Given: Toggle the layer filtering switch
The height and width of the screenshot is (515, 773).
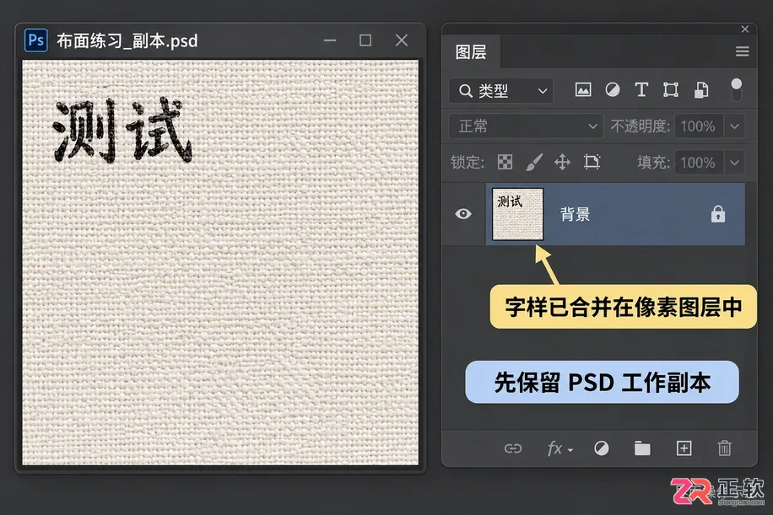Looking at the screenshot, I should click(x=736, y=89).
